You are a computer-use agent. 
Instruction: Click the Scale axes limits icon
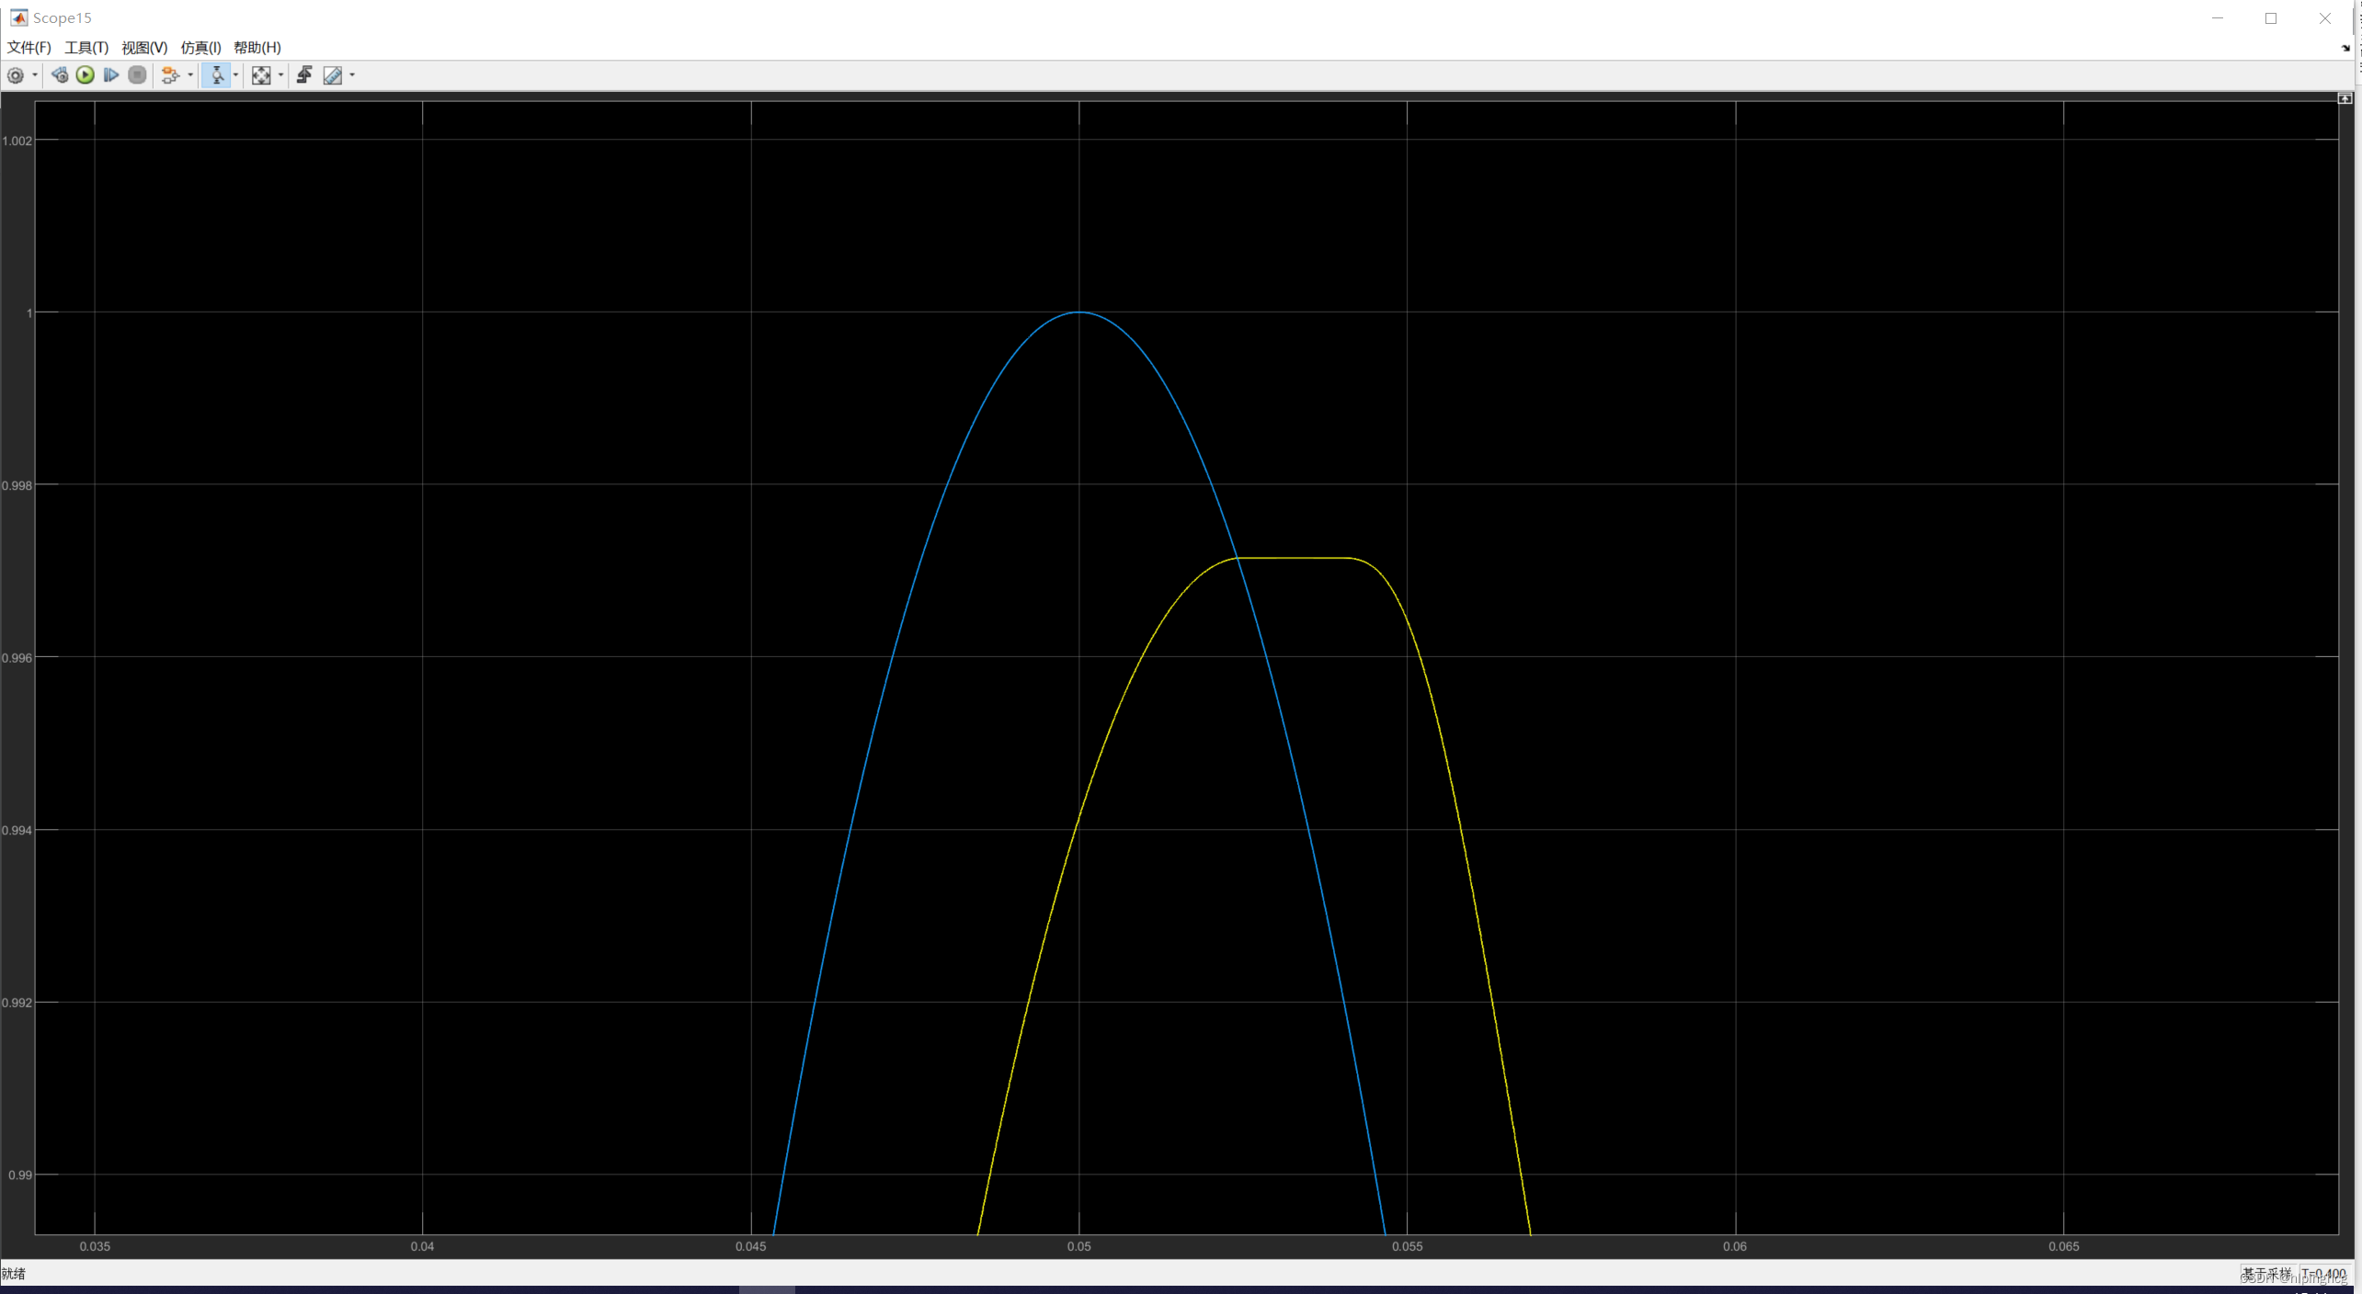261,75
